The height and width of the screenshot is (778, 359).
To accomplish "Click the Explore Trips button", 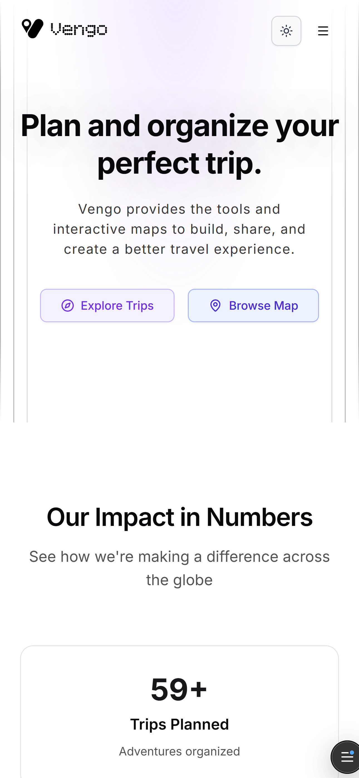I will click(107, 305).
